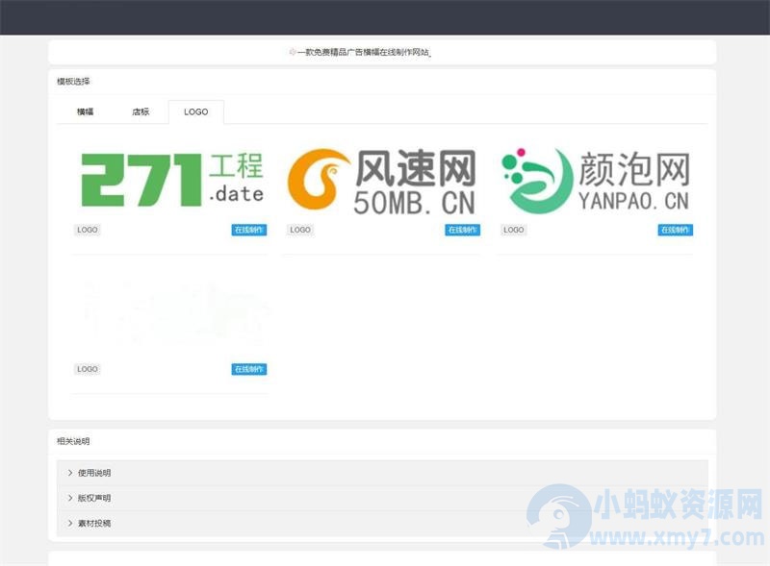Open the 颜泡网 YANPAO.CN logo template
Image resolution: width=770 pixels, height=566 pixels.
596,180
